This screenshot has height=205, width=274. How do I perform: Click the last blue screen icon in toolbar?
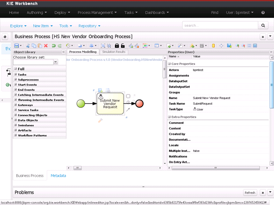coord(255,46)
